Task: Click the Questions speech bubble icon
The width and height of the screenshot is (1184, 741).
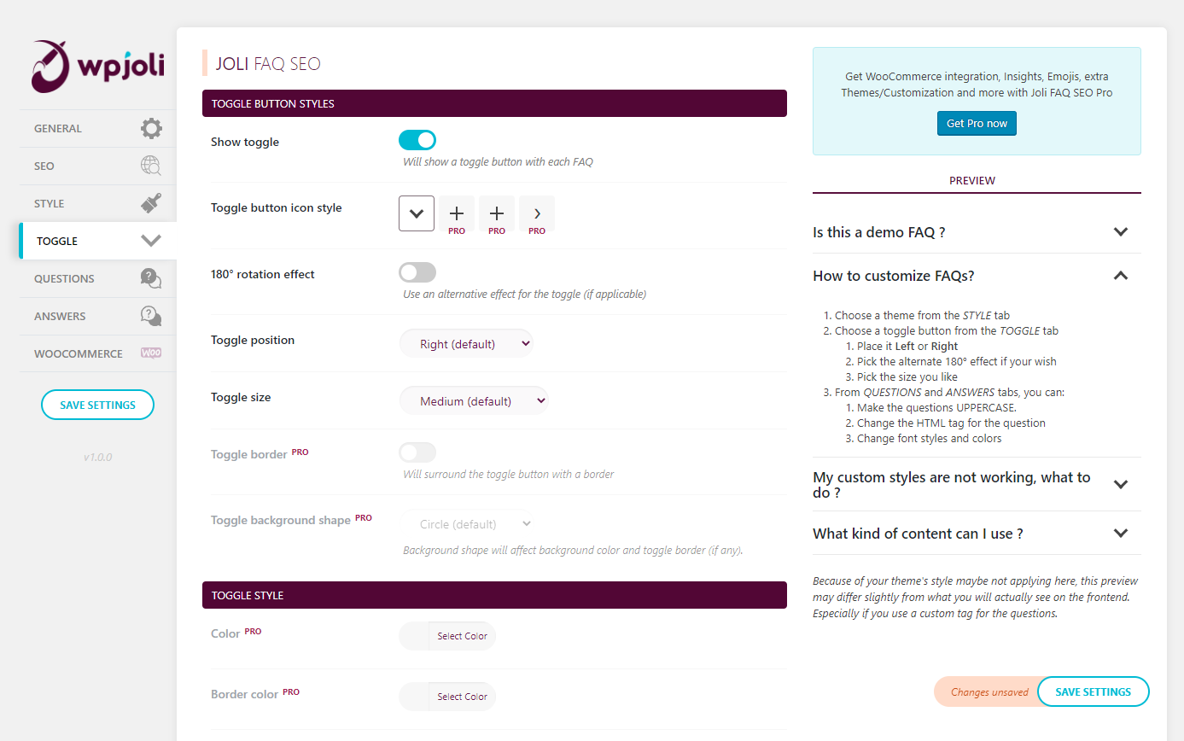Action: [151, 278]
